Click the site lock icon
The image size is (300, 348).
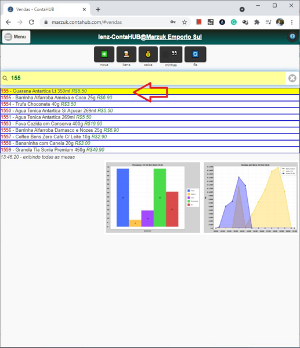(46, 22)
